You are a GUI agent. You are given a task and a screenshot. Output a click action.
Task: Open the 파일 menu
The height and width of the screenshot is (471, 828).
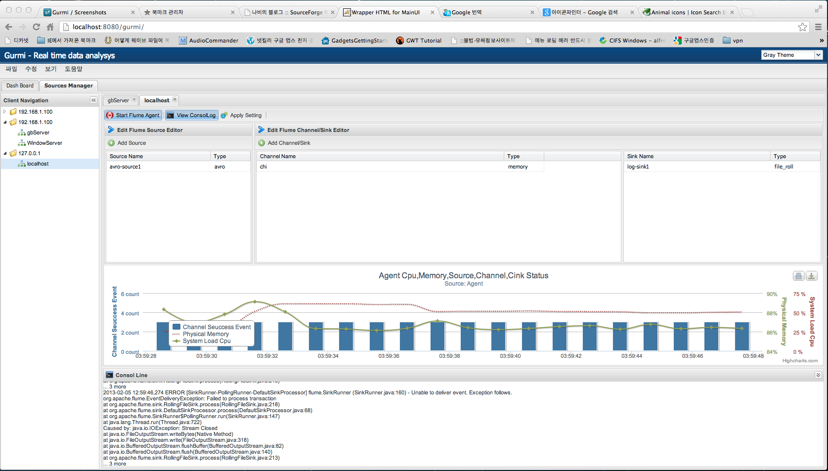(x=11, y=69)
